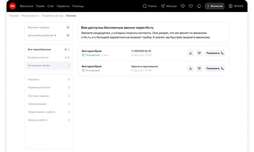254x152 pixels.
Task: Go to Мои вакансии breadcrumb
Action: click(x=30, y=16)
